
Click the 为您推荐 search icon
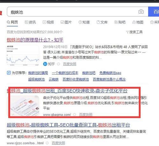9,73
